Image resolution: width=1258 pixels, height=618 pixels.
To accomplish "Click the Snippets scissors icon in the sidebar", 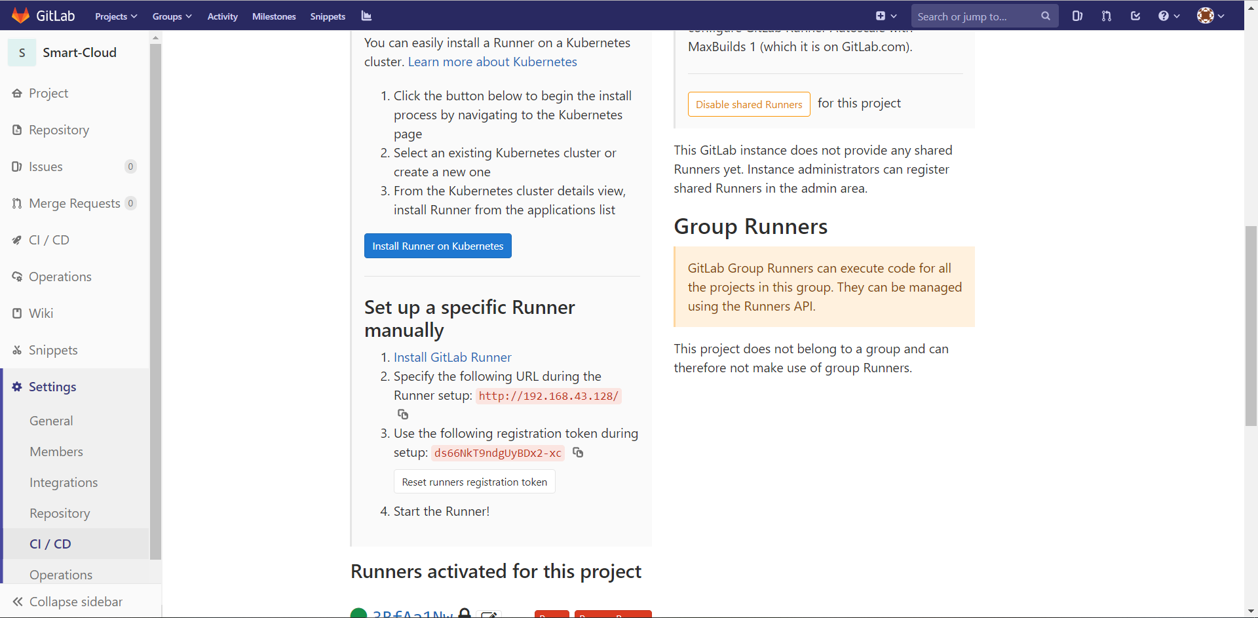I will coord(17,350).
